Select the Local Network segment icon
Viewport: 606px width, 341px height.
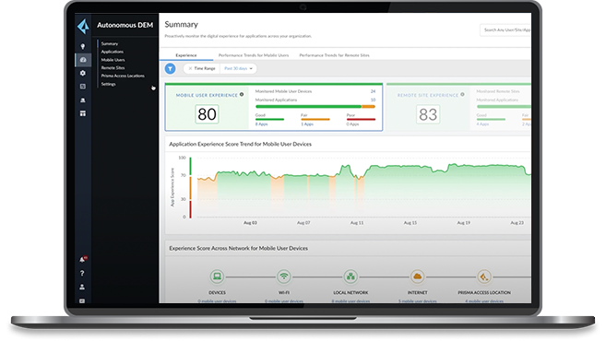click(351, 276)
